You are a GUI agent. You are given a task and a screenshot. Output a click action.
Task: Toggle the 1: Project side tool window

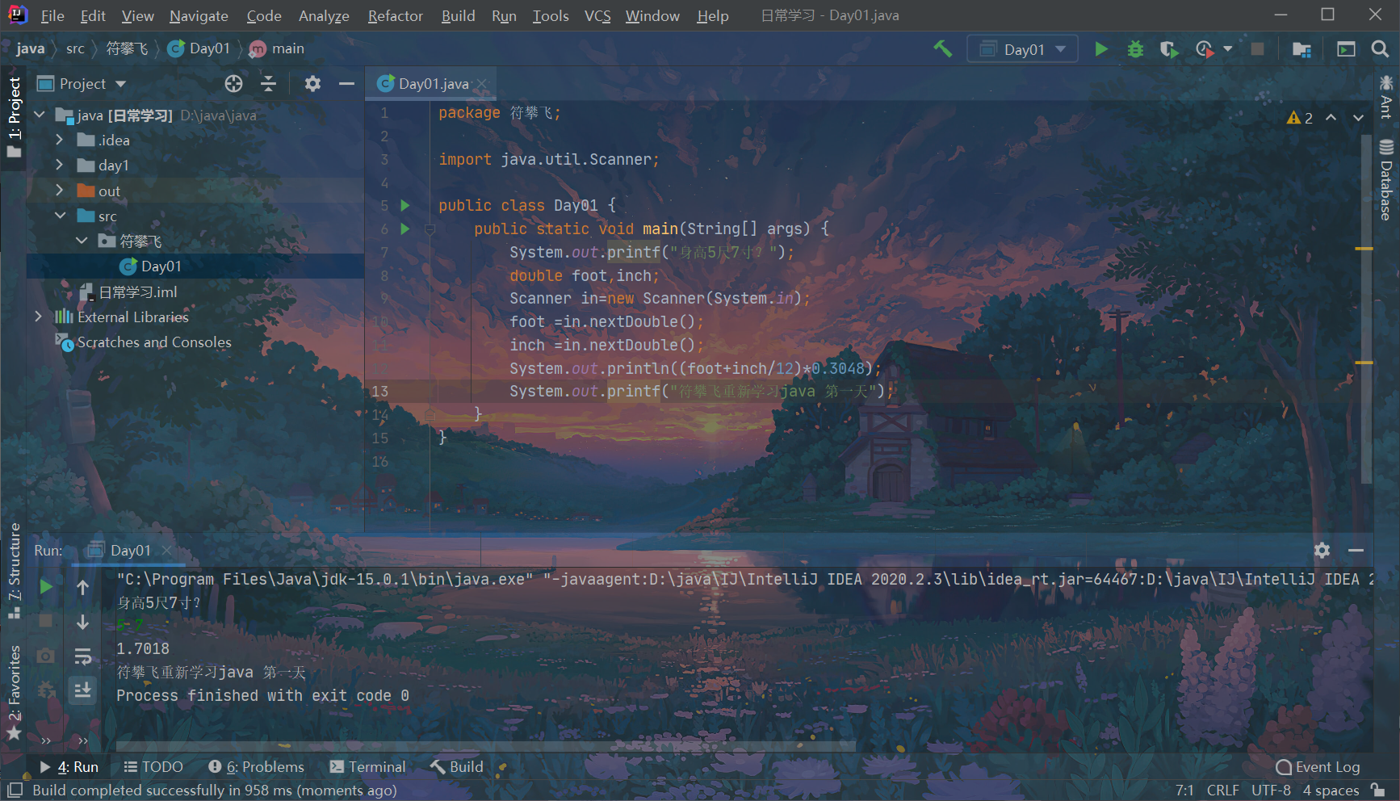tap(14, 117)
